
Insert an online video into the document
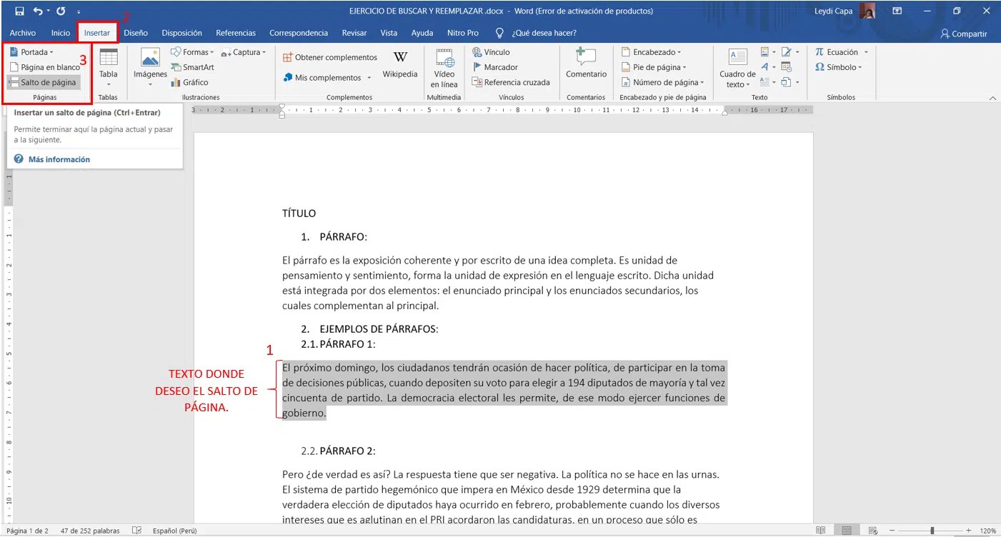(x=444, y=66)
